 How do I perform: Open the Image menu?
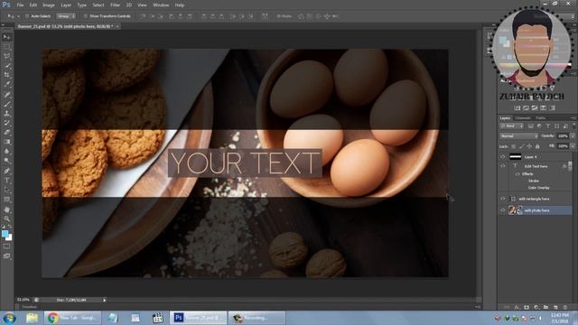pyautogui.click(x=48, y=5)
